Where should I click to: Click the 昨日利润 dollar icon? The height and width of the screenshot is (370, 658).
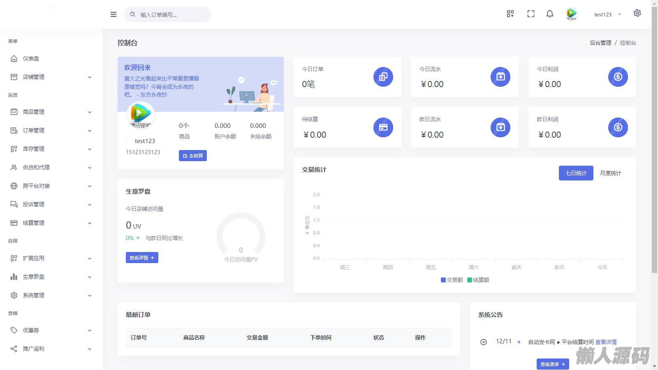point(618,127)
